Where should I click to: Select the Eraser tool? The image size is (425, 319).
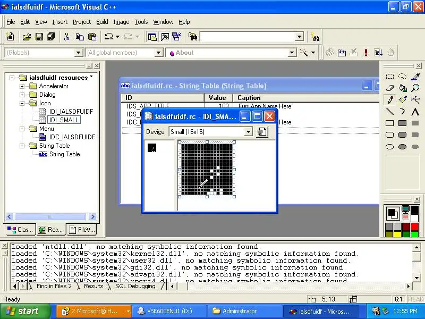390,88
